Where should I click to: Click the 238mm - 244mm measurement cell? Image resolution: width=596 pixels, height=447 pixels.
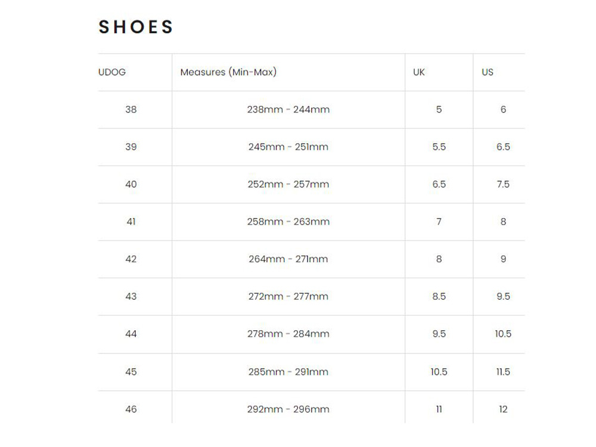tap(288, 110)
